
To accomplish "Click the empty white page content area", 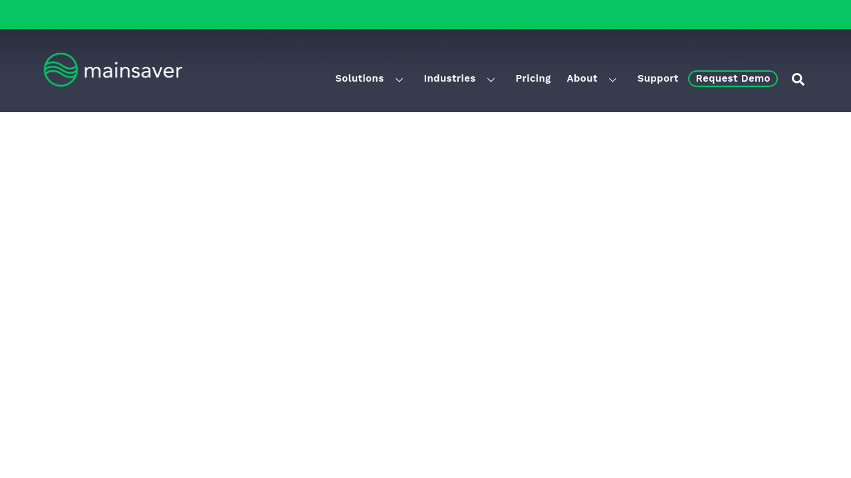I will pyautogui.click(x=425, y=292).
